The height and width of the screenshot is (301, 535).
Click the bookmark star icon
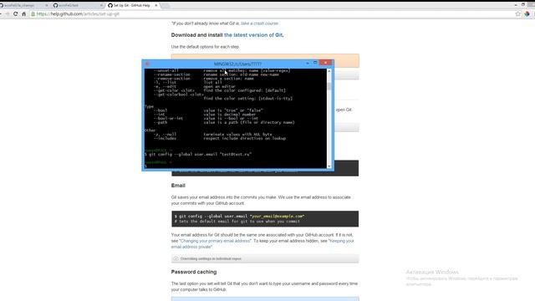point(518,14)
